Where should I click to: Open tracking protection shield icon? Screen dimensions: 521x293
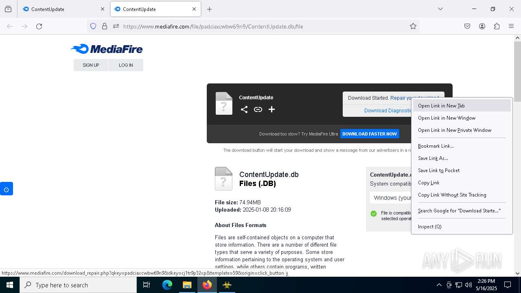tap(93, 26)
